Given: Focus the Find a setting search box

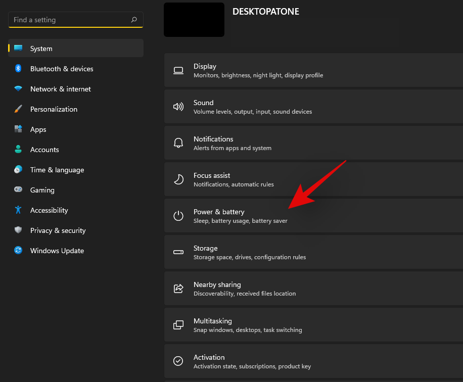Looking at the screenshot, I should click(76, 20).
